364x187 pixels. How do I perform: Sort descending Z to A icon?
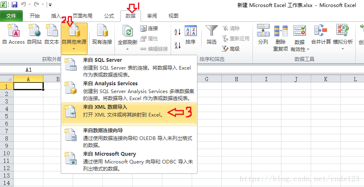178,45
